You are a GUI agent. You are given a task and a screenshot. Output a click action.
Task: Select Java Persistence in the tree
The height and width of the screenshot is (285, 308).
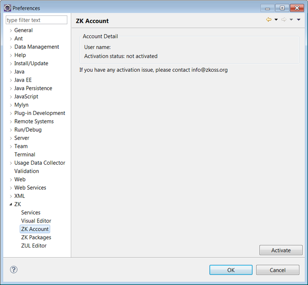click(x=33, y=88)
